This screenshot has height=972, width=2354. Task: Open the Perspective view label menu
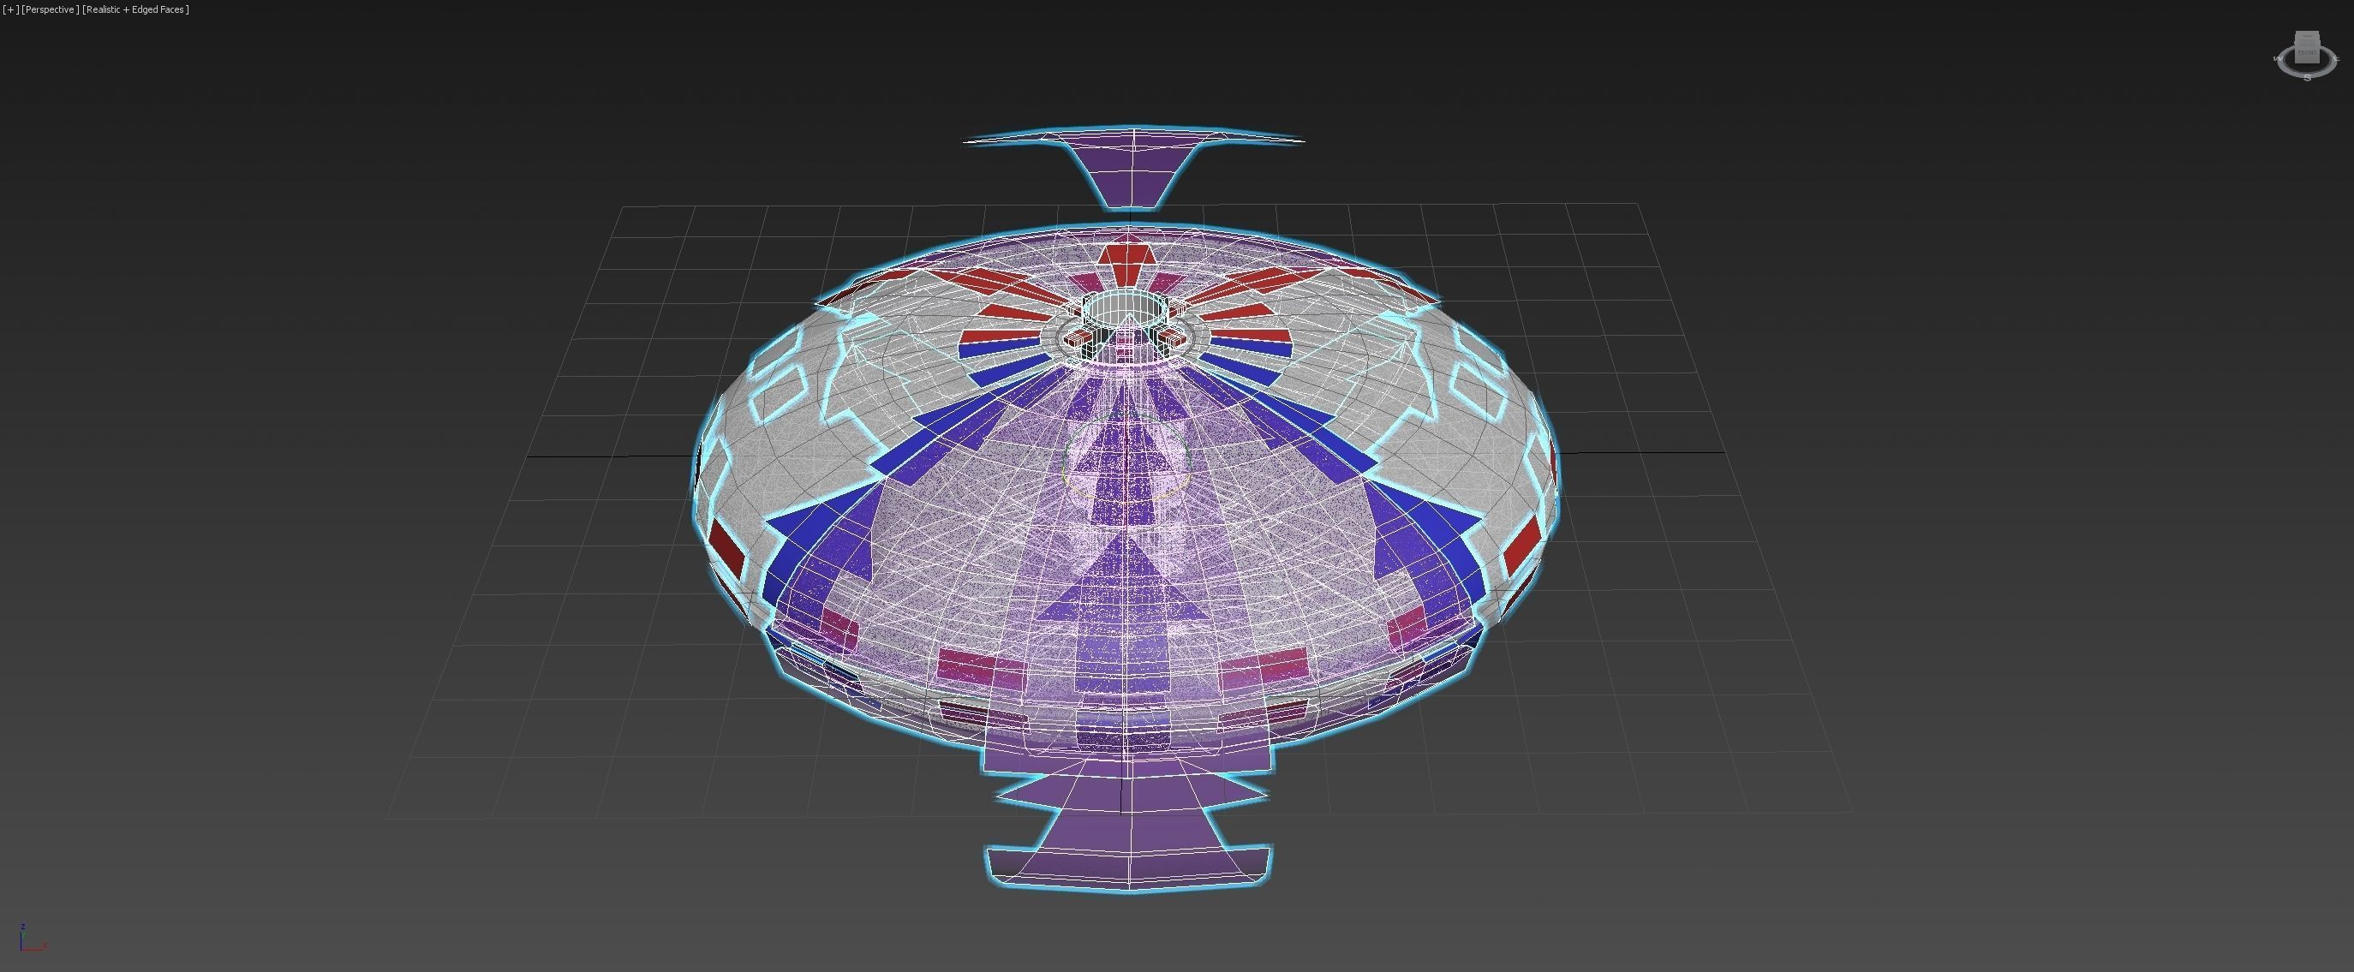pos(51,9)
